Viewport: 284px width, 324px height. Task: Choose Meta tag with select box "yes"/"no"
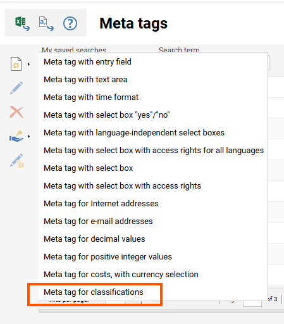(x=107, y=115)
